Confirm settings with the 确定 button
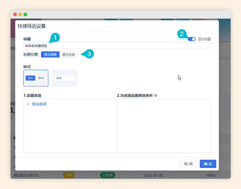Image resolution: width=241 pixels, height=189 pixels. coord(208,164)
